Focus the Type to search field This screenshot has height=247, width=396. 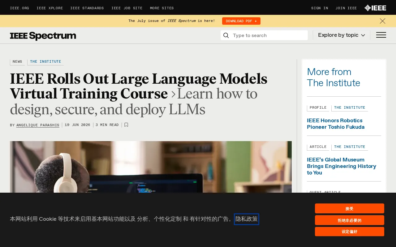click(x=264, y=36)
